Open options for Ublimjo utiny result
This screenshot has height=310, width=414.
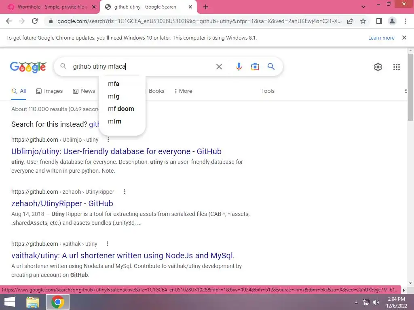[108, 140]
